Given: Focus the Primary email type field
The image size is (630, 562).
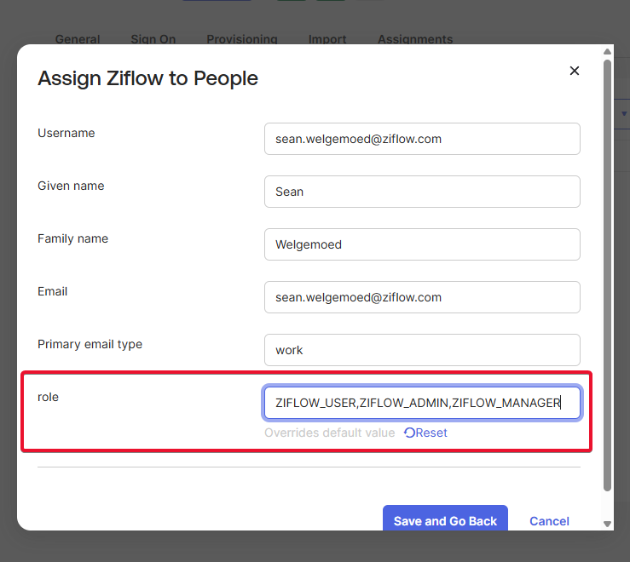Looking at the screenshot, I should click(x=422, y=350).
